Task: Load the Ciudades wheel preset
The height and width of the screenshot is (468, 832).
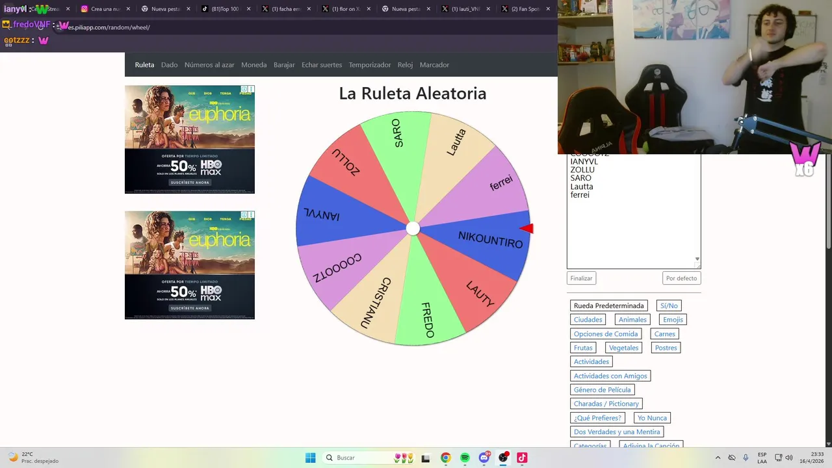Action: point(588,320)
